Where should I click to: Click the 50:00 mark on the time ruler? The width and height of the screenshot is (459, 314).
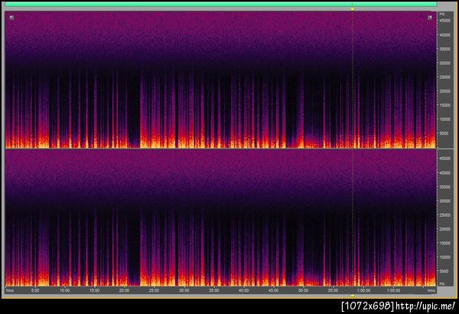tap(303, 290)
